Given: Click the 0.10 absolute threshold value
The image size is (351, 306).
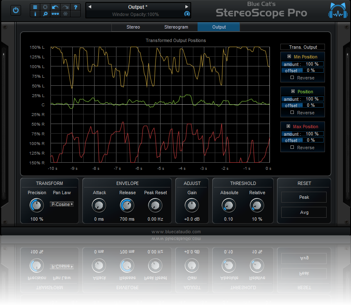Looking at the screenshot, I should (229, 219).
